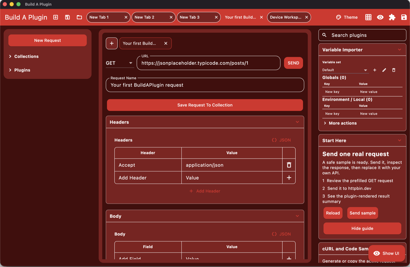
Task: Click the Show UI floating button
Action: [x=387, y=253]
